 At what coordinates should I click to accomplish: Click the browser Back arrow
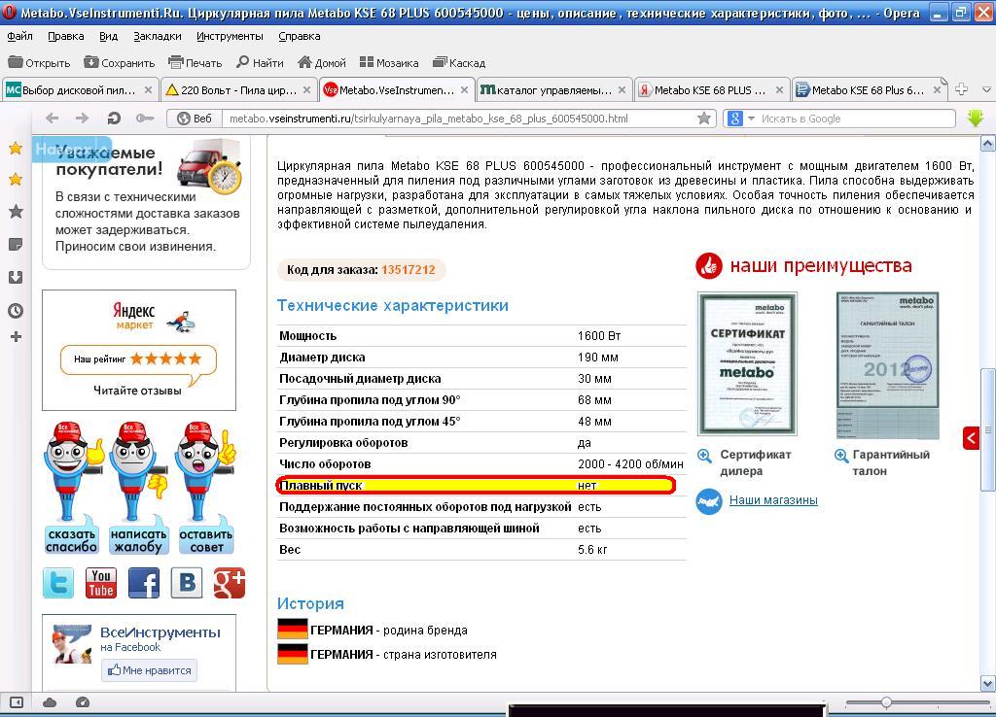pyautogui.click(x=53, y=118)
